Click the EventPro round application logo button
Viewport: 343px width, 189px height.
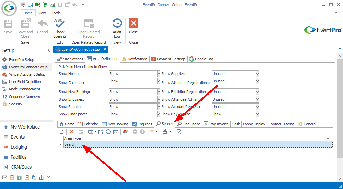pos(9,8)
